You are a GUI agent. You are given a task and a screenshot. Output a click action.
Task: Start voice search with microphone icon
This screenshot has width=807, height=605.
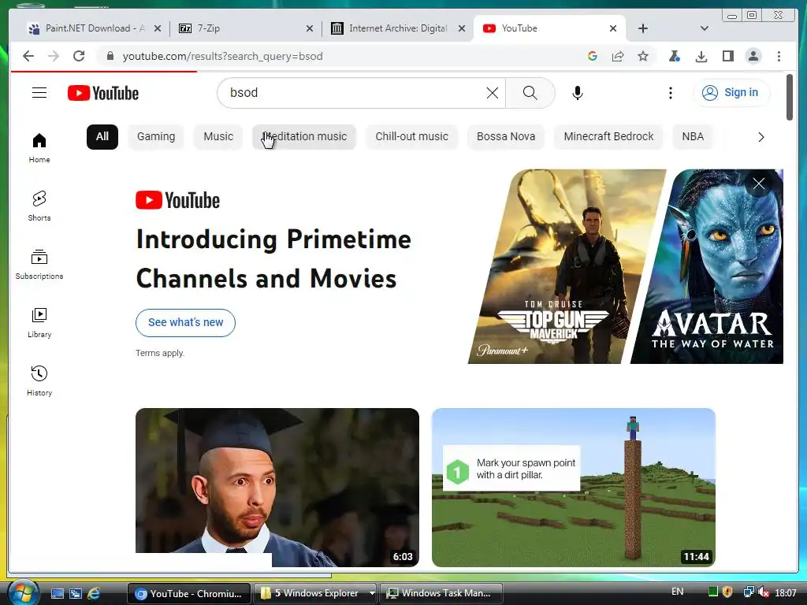click(x=578, y=93)
